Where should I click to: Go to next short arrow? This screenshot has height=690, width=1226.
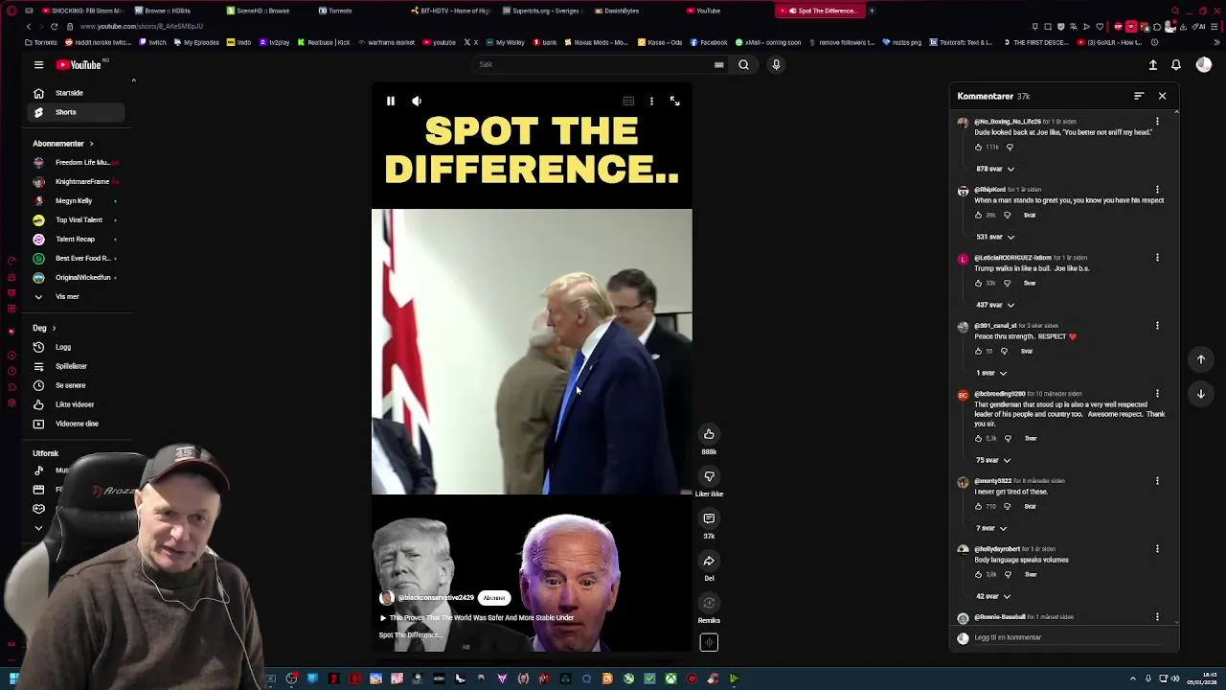[1201, 394]
